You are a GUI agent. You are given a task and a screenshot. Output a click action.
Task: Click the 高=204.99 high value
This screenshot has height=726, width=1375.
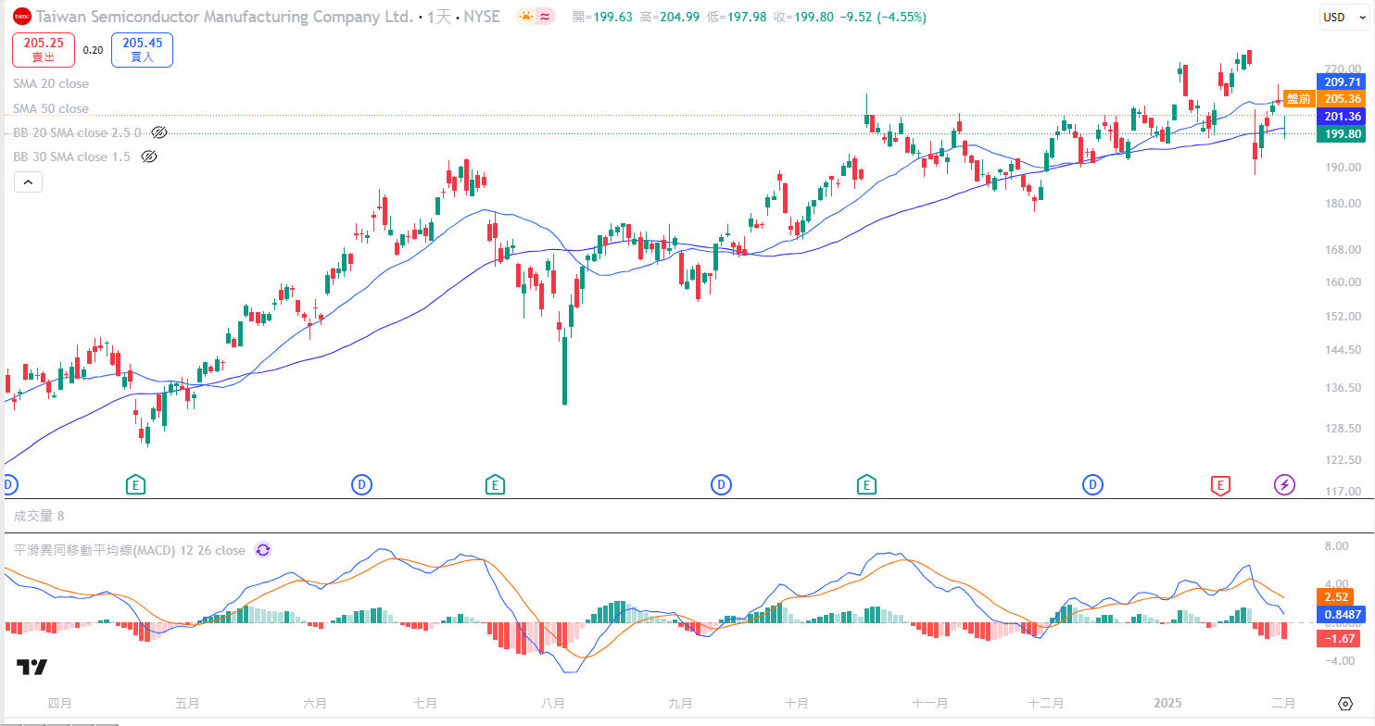coord(669,17)
